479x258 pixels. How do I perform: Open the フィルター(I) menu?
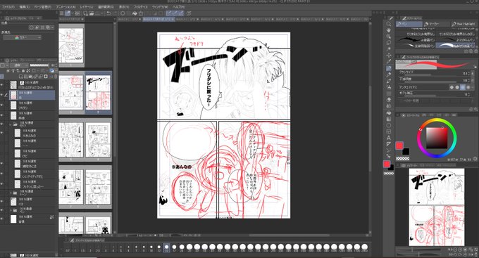[x=140, y=6]
